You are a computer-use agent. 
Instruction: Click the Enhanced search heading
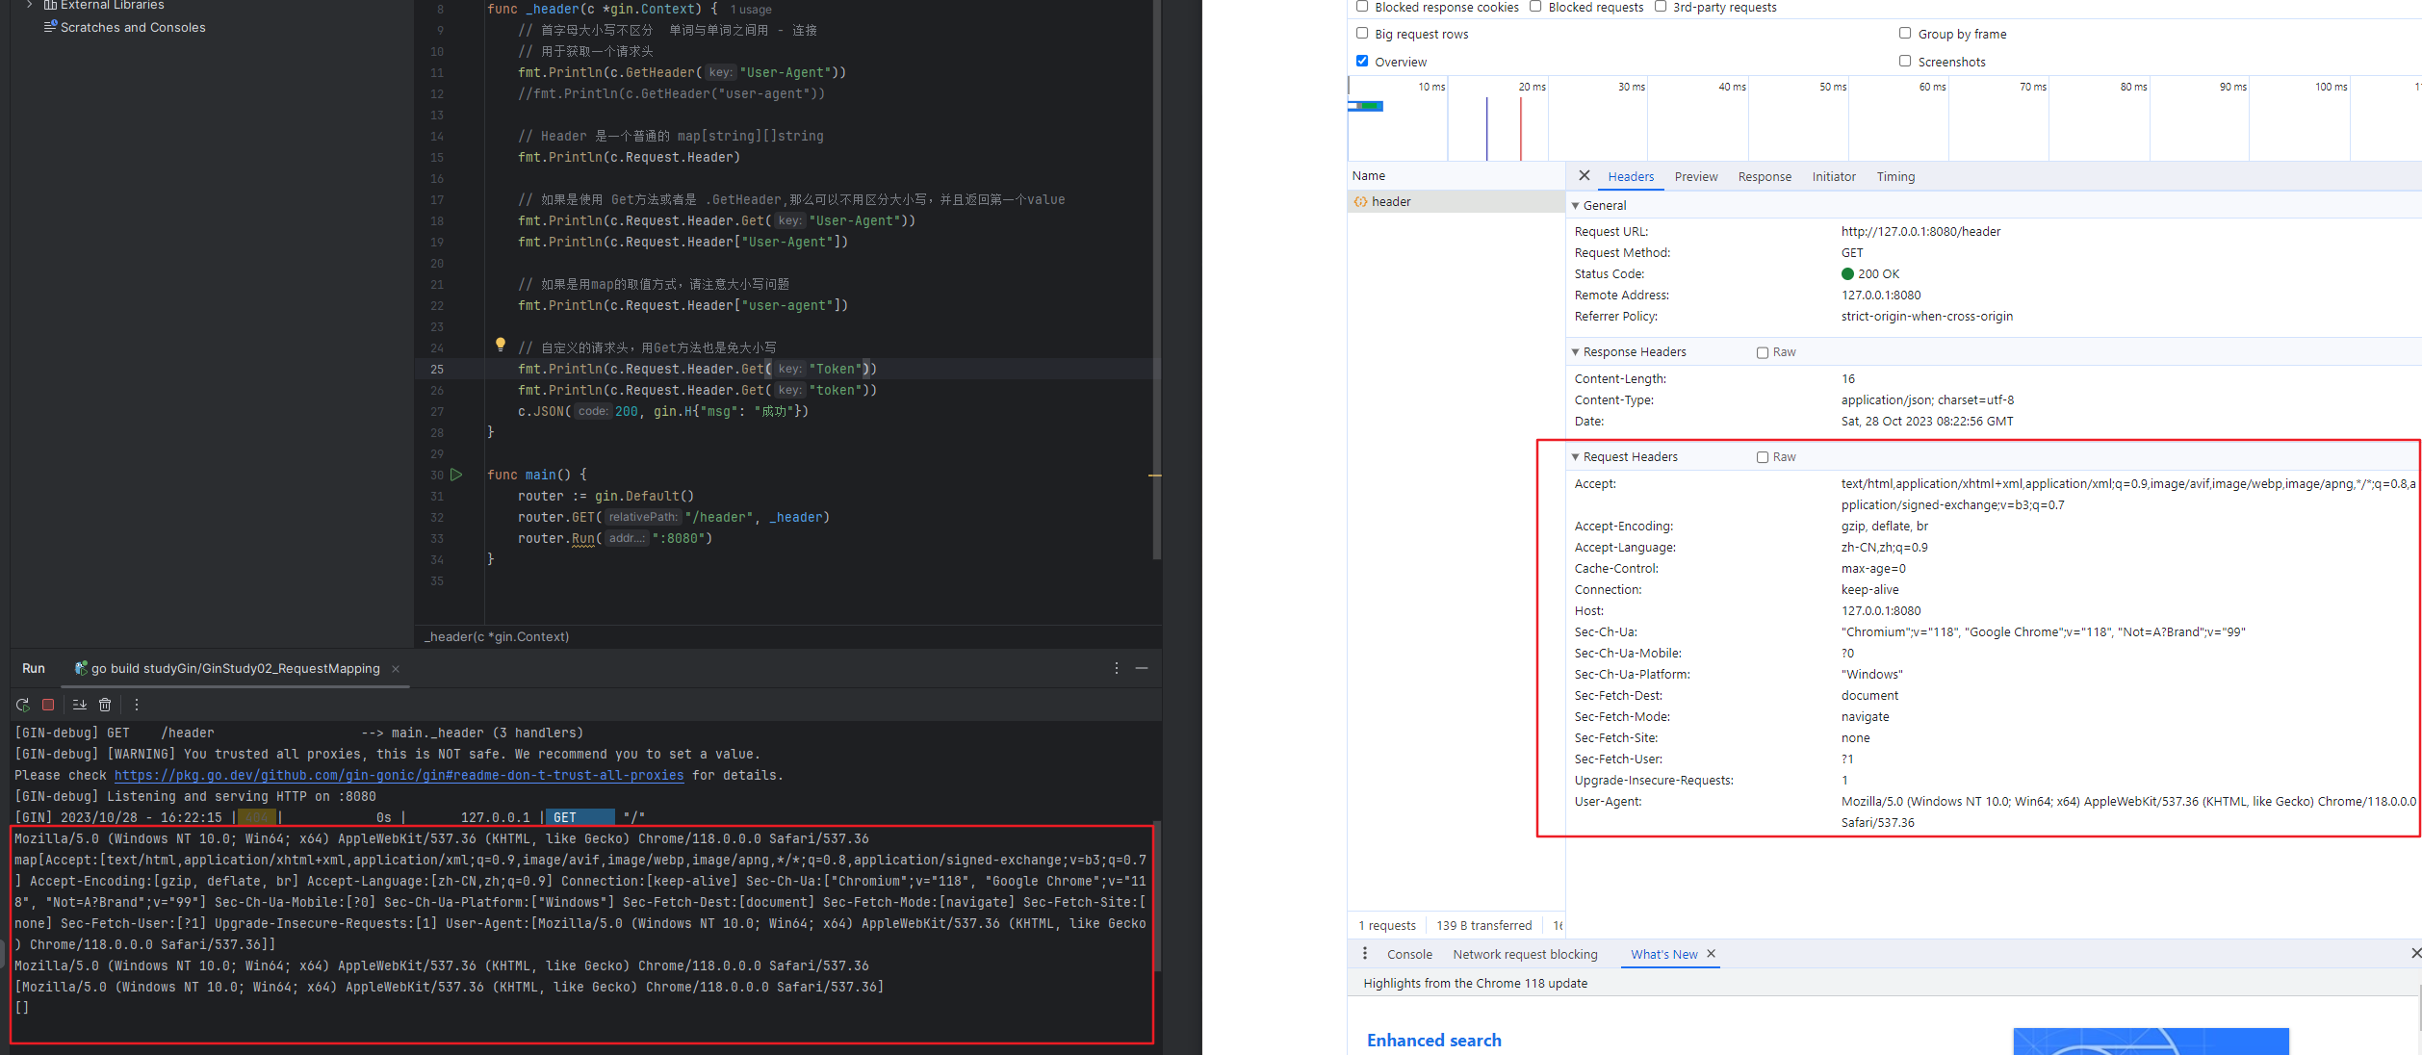click(1433, 1041)
